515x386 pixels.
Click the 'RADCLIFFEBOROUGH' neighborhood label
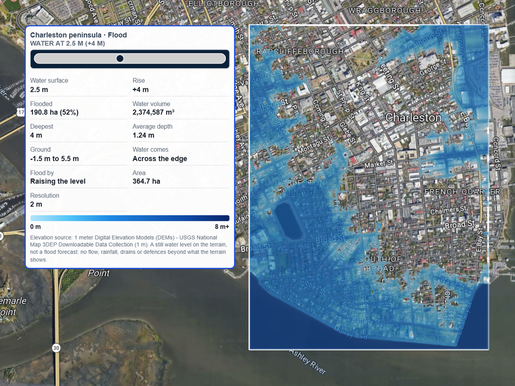tap(300, 51)
